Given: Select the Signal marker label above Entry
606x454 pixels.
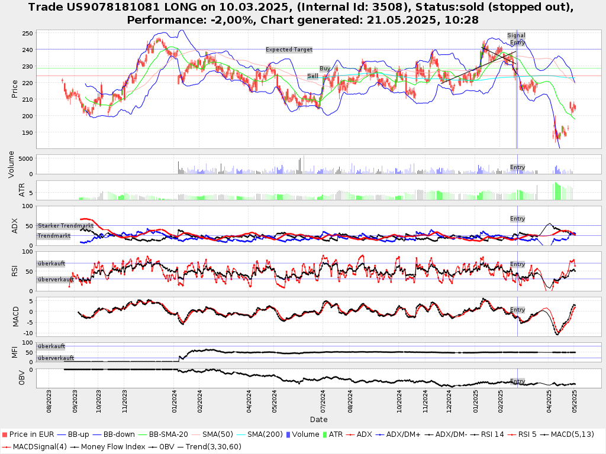Looking at the screenshot, I should click(516, 35).
